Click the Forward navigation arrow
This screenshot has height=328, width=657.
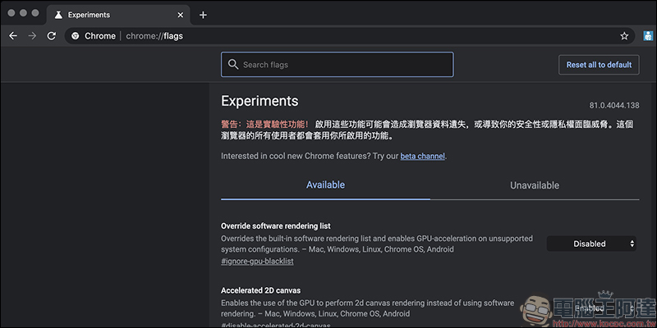tap(32, 36)
